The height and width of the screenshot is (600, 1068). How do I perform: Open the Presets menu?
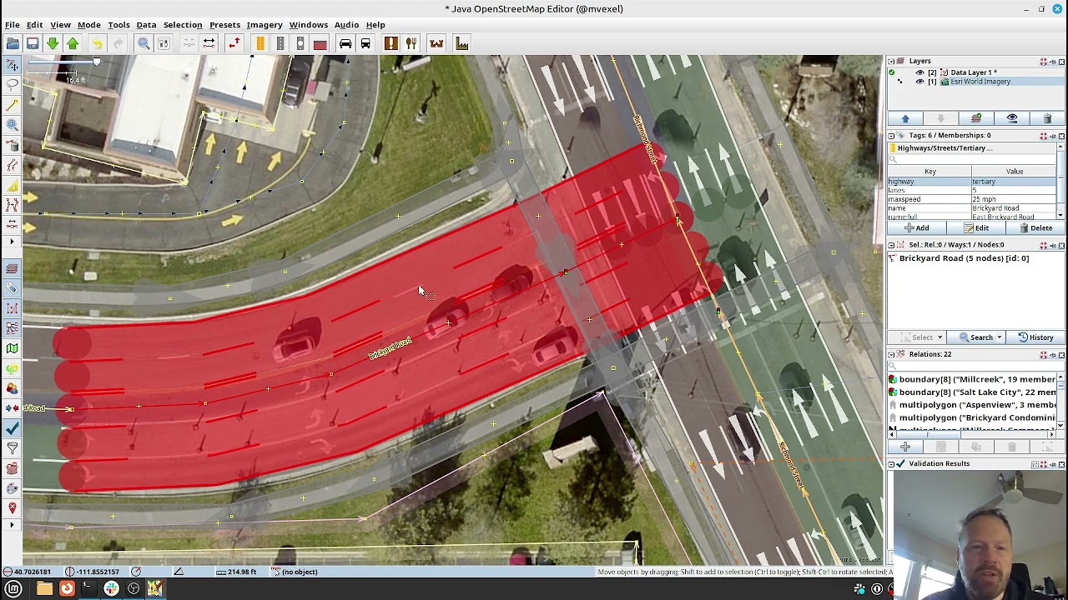[224, 25]
